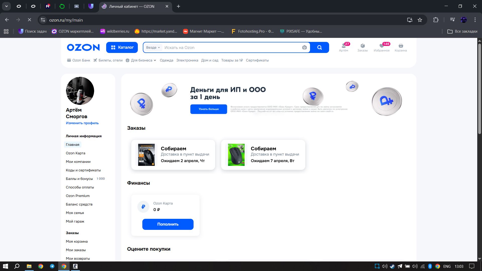Expand the Везде search scope dropdown
Image resolution: width=482 pixels, height=271 pixels.
pos(153,47)
